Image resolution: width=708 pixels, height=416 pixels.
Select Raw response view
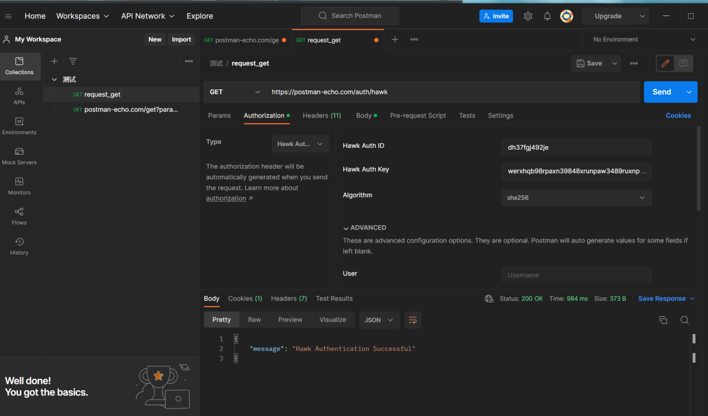click(254, 320)
